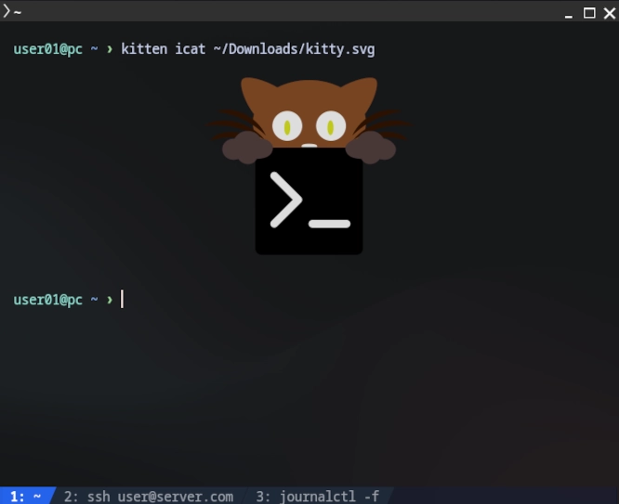This screenshot has height=504, width=619.
Task: Click the kitty terminal icon in title bar
Action: (7, 11)
